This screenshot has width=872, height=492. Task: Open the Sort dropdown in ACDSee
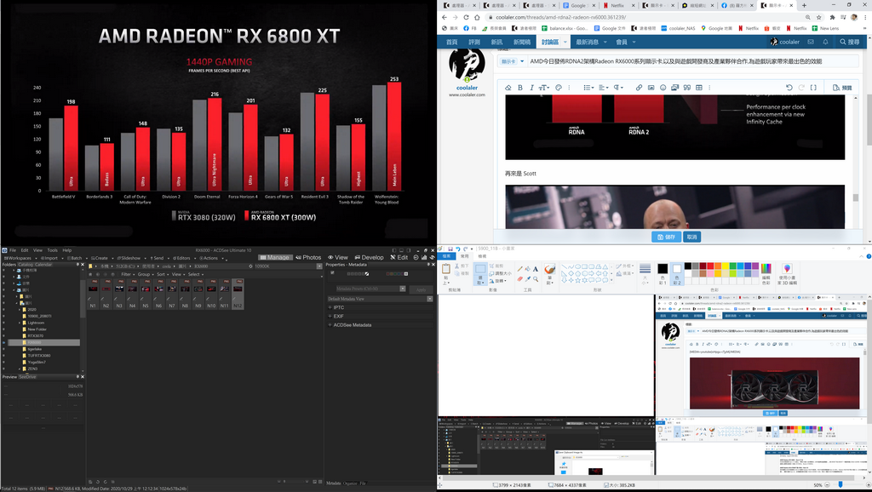pyautogui.click(x=163, y=274)
